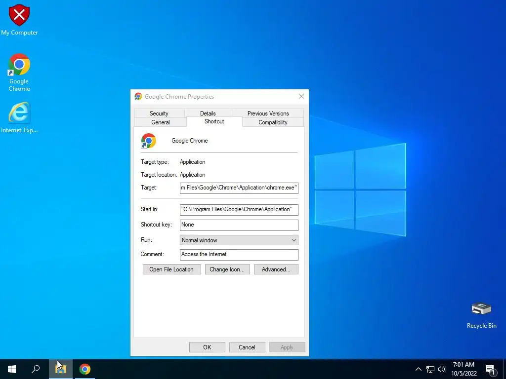Open Advanced shortcut settings
The image size is (506, 379).
pos(276,269)
